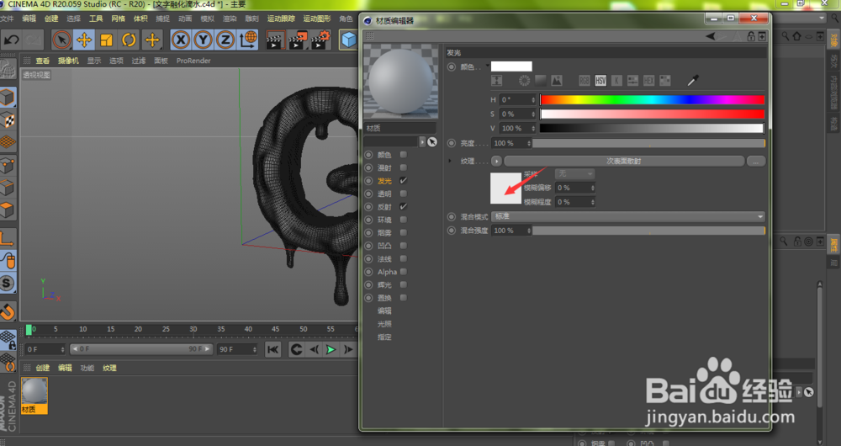
Task: Enable the 烟雾 channel checkbox
Action: click(x=404, y=232)
